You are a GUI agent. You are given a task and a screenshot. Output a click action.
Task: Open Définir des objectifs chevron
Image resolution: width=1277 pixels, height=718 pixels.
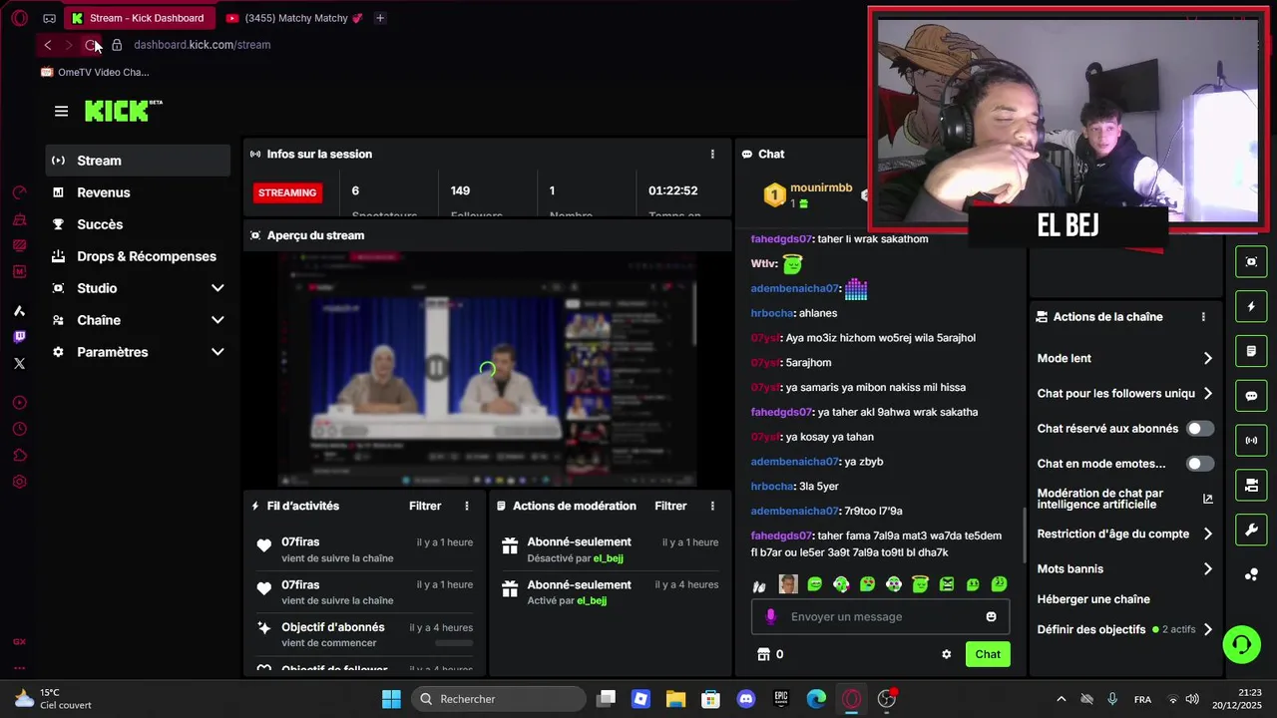pyautogui.click(x=1207, y=630)
